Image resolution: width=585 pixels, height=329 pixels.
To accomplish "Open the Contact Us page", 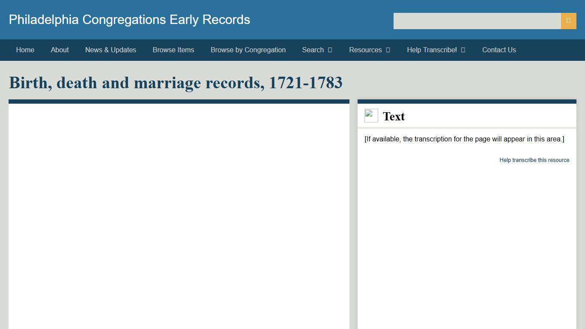I will [x=499, y=50].
